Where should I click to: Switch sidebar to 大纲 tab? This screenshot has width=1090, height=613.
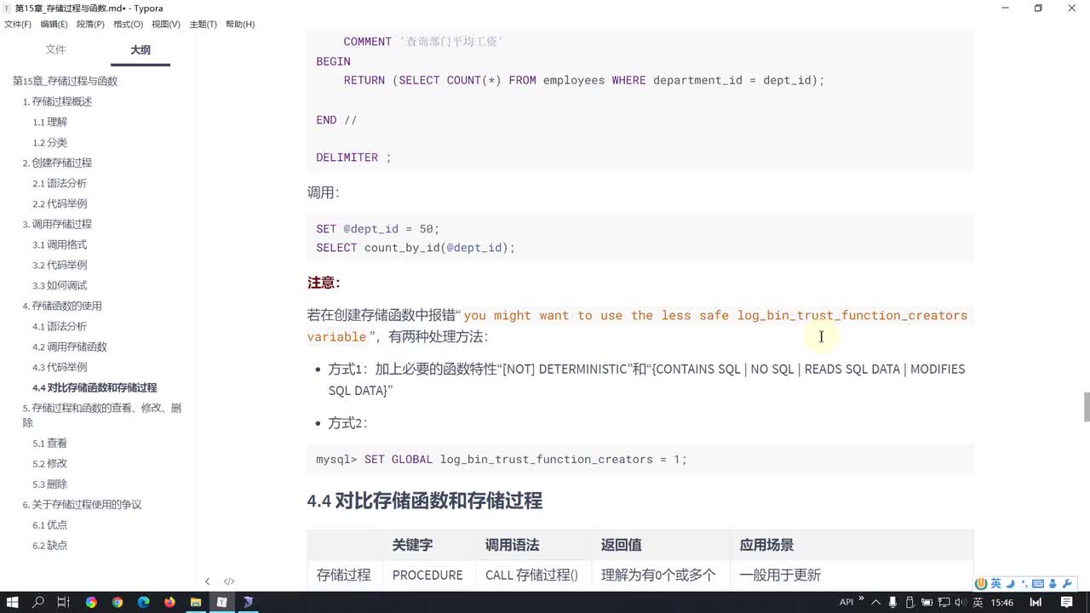coord(141,50)
